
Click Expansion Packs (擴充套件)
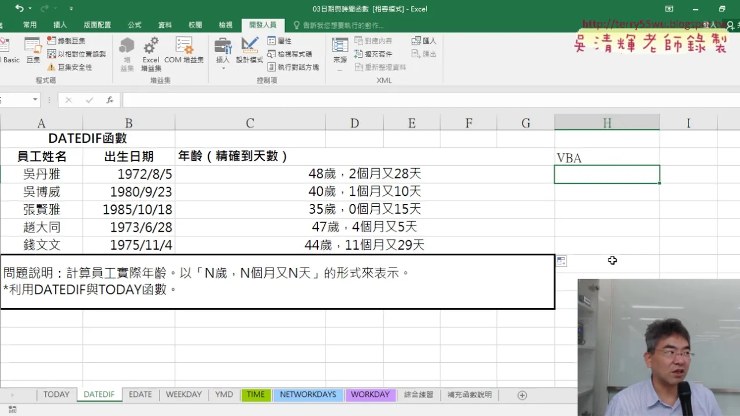[373, 54]
